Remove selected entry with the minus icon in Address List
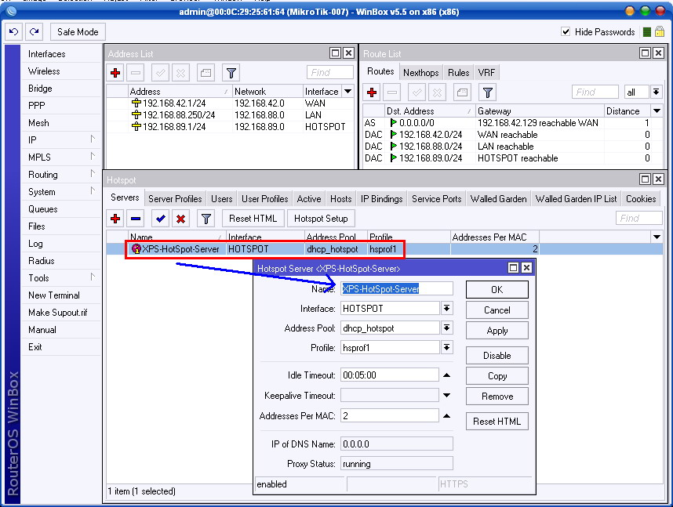The width and height of the screenshot is (673, 507). (135, 72)
